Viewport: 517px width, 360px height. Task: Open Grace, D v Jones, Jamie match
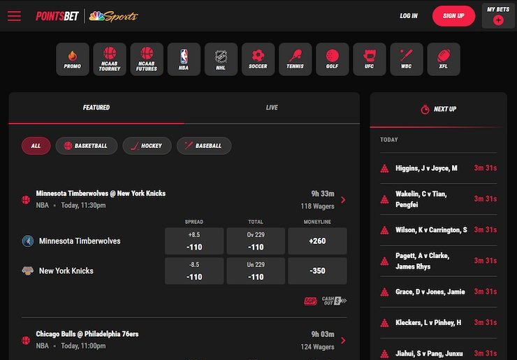pyautogui.click(x=438, y=292)
